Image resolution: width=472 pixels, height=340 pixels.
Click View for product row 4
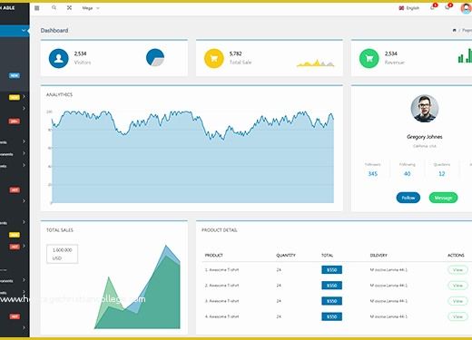(457, 316)
